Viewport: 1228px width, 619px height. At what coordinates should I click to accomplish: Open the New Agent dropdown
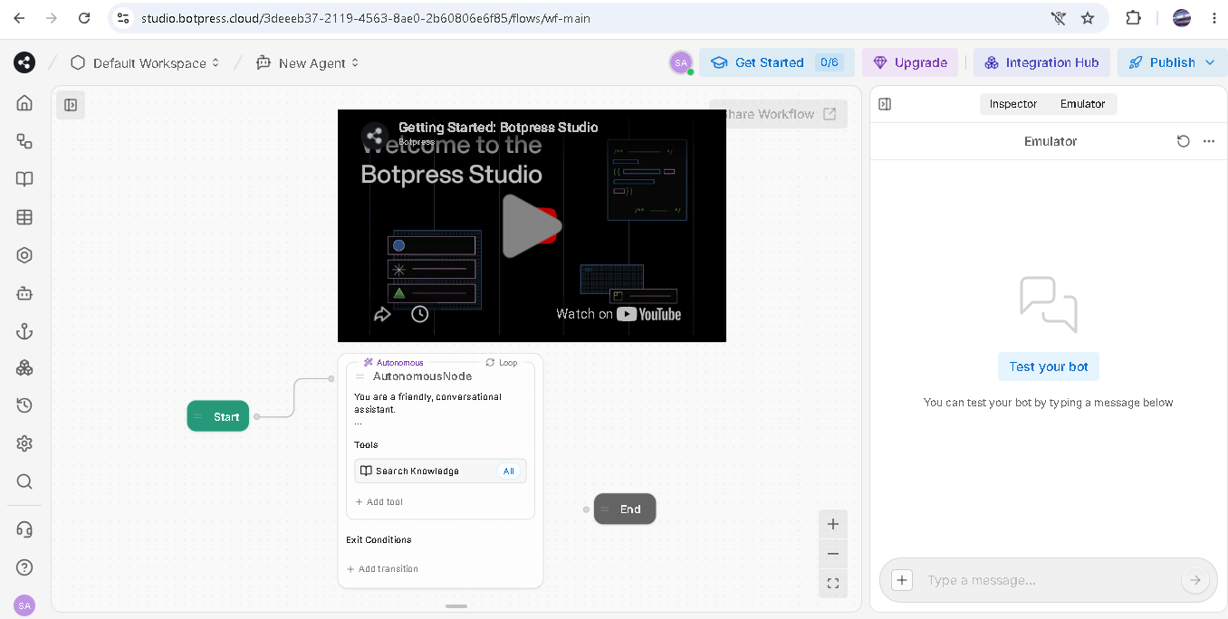click(308, 62)
